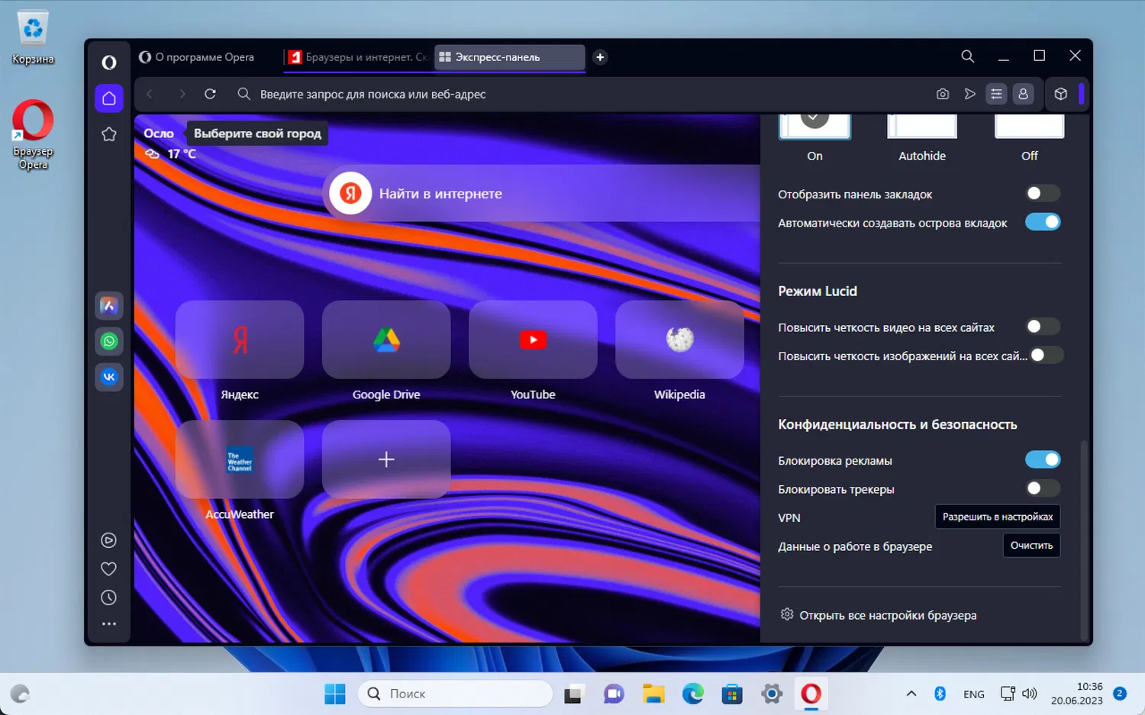Go forward with the forward arrow
This screenshot has width=1145, height=715.
(x=182, y=94)
